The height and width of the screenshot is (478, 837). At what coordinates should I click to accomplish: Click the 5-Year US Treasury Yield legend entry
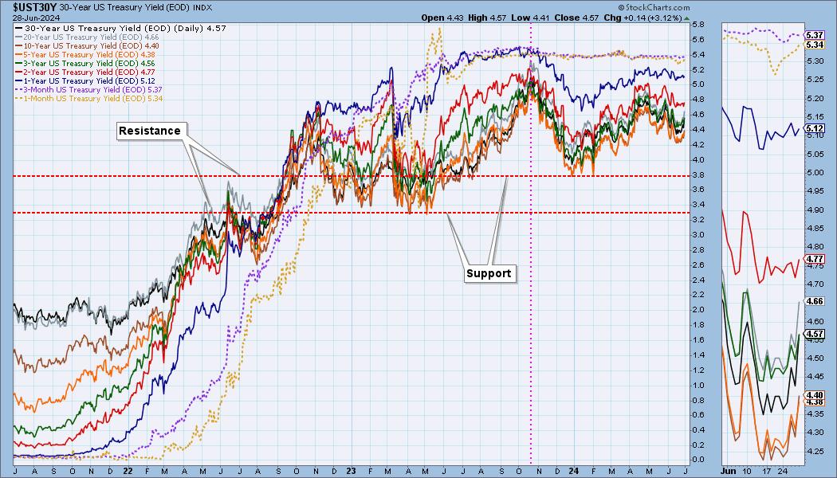[89, 54]
